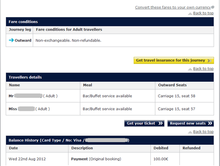This screenshot has width=220, height=166.
Task: Click the Fare conditions section header
Action: [110, 22]
